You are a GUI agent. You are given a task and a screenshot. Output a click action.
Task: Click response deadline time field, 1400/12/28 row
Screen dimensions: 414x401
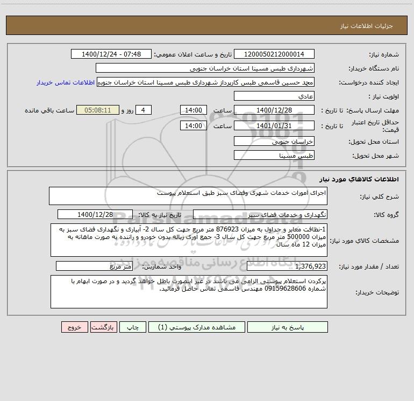193,110
